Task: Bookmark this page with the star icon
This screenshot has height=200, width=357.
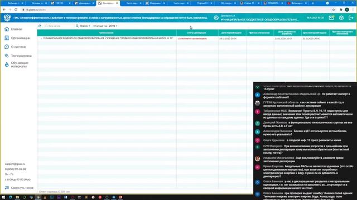Action: (334, 10)
